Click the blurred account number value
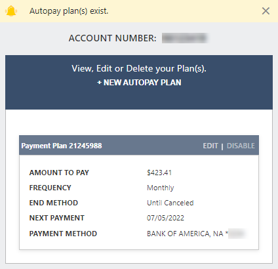Image resolution: width=278 pixels, height=269 pixels. point(185,38)
